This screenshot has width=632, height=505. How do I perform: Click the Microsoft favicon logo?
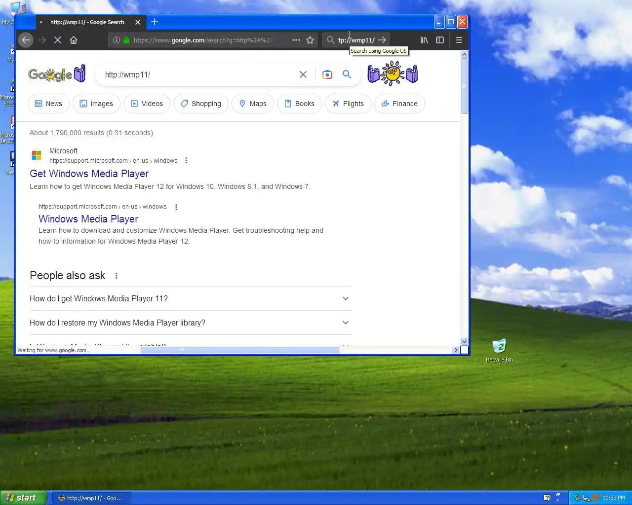[37, 155]
